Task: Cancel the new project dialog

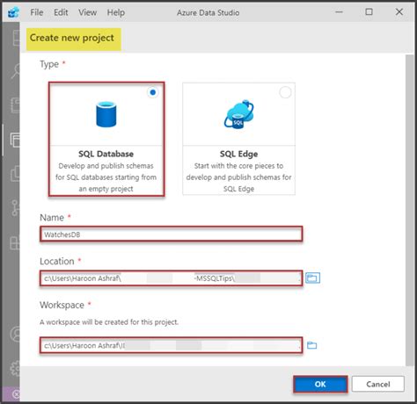Action: [378, 384]
